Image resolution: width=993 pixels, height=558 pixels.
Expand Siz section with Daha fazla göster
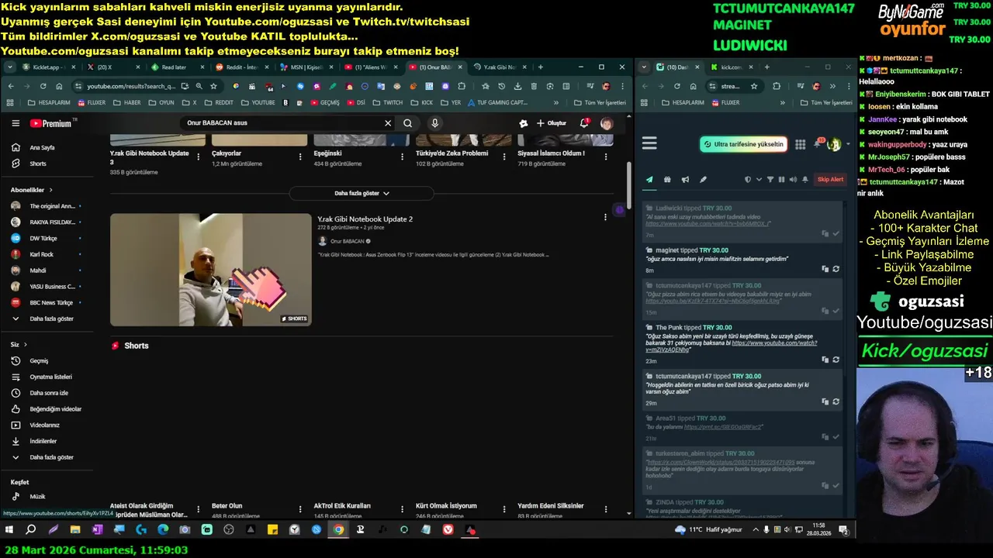(47, 457)
